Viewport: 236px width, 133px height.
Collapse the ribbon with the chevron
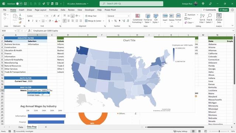(x=232, y=25)
